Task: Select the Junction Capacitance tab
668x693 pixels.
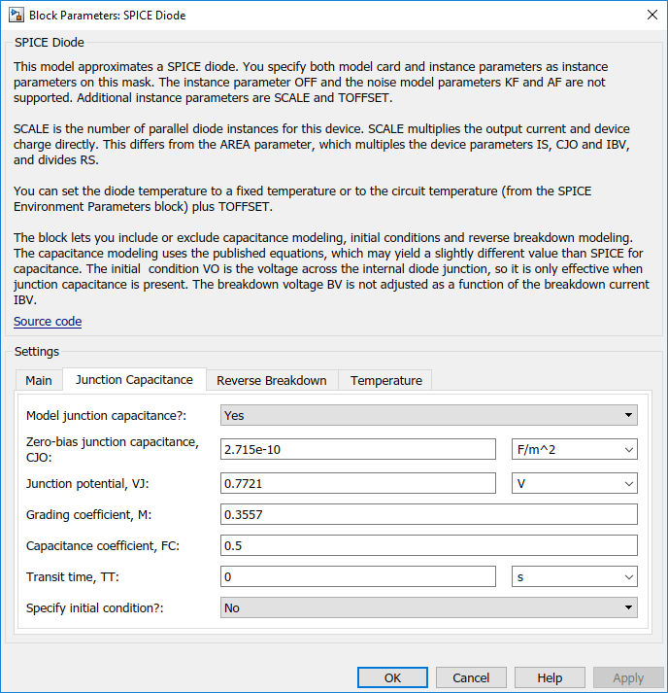Action: click(x=134, y=380)
